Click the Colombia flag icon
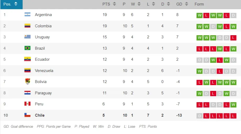The image size is (241, 134). click(x=27, y=26)
